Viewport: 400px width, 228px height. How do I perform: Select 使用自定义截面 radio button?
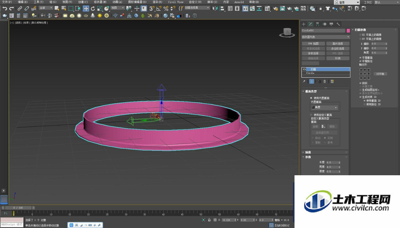click(311, 115)
